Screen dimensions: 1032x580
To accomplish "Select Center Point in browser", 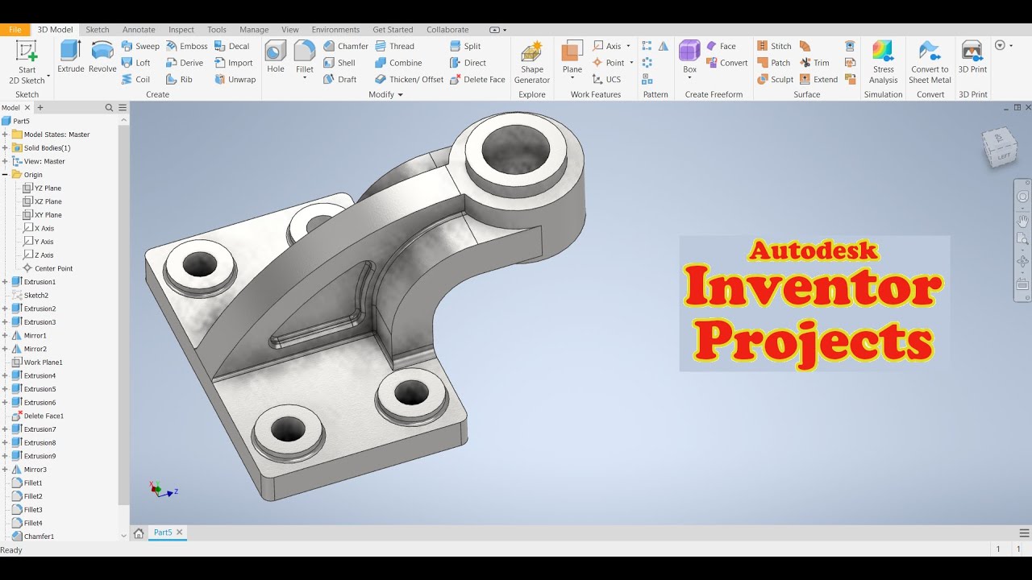I will click(48, 269).
